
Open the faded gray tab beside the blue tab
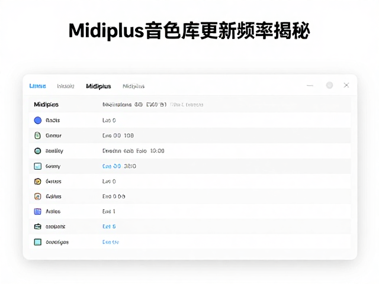point(66,86)
